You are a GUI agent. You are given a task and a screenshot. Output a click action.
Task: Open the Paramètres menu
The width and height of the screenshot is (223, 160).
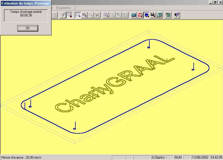pyautogui.click(x=63, y=8)
